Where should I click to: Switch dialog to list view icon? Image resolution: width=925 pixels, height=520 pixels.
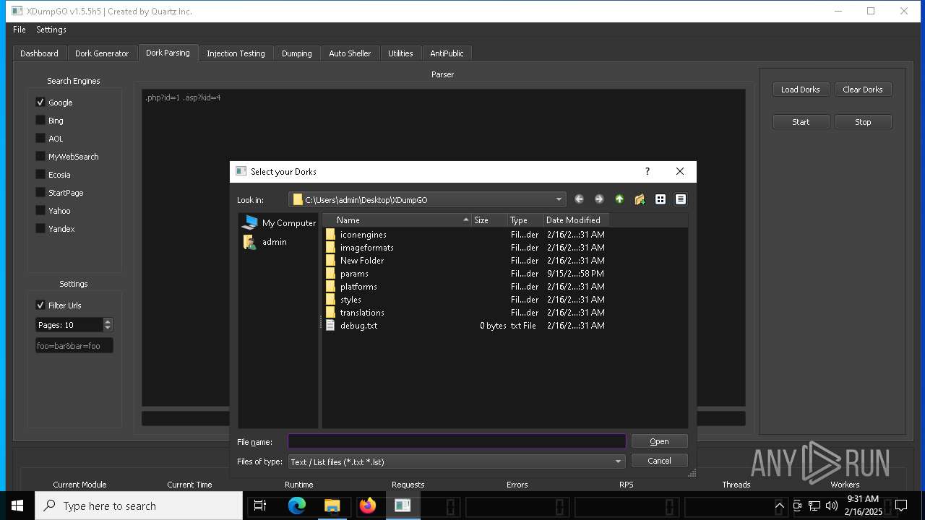pos(661,199)
